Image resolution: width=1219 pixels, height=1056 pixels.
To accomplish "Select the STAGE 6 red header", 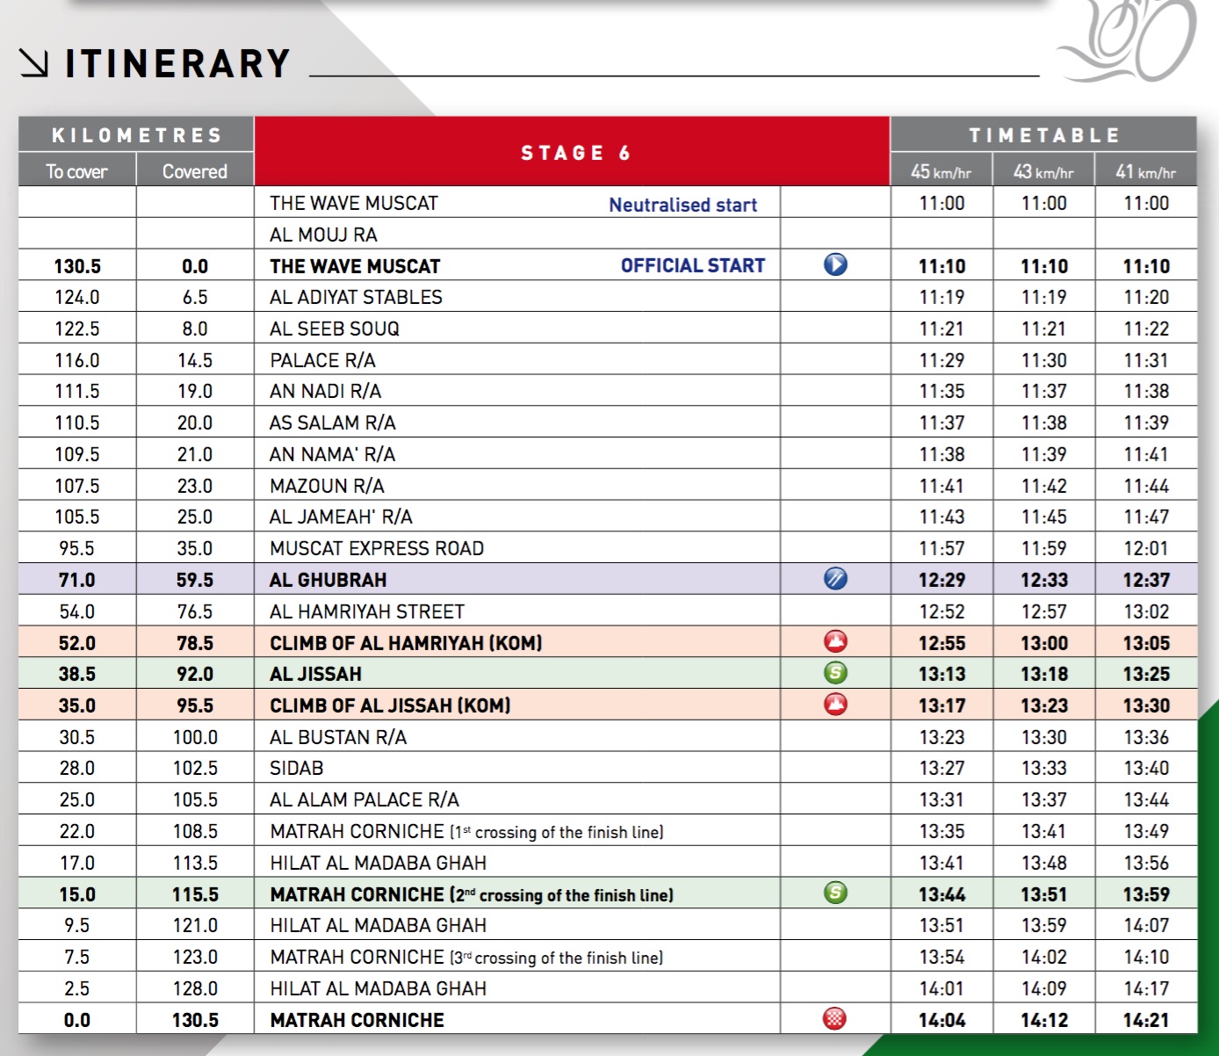I will click(x=573, y=153).
